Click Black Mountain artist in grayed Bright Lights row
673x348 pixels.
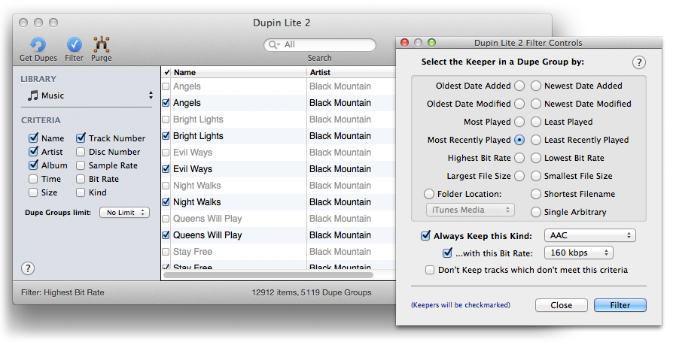pos(340,120)
